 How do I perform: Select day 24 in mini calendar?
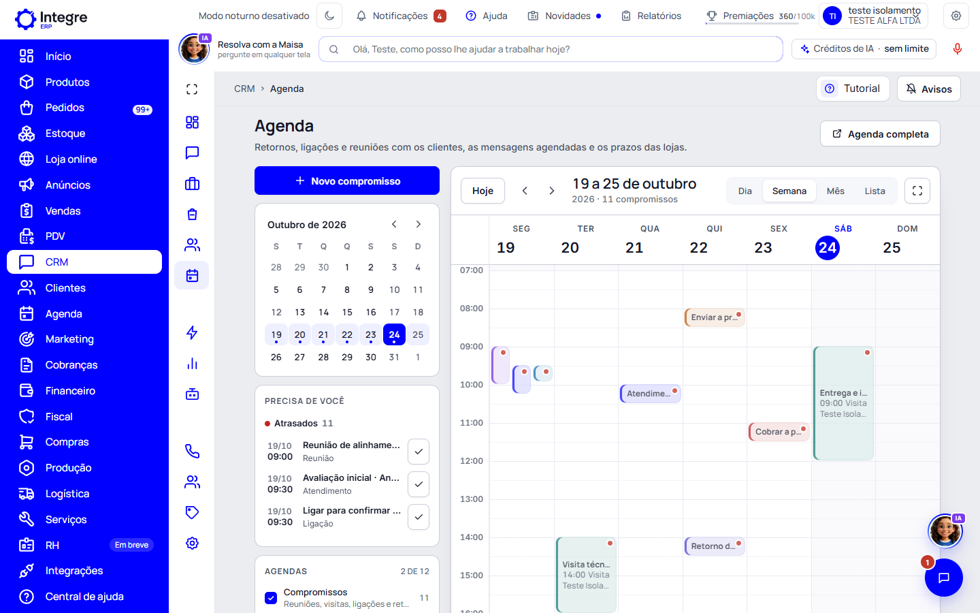(394, 334)
